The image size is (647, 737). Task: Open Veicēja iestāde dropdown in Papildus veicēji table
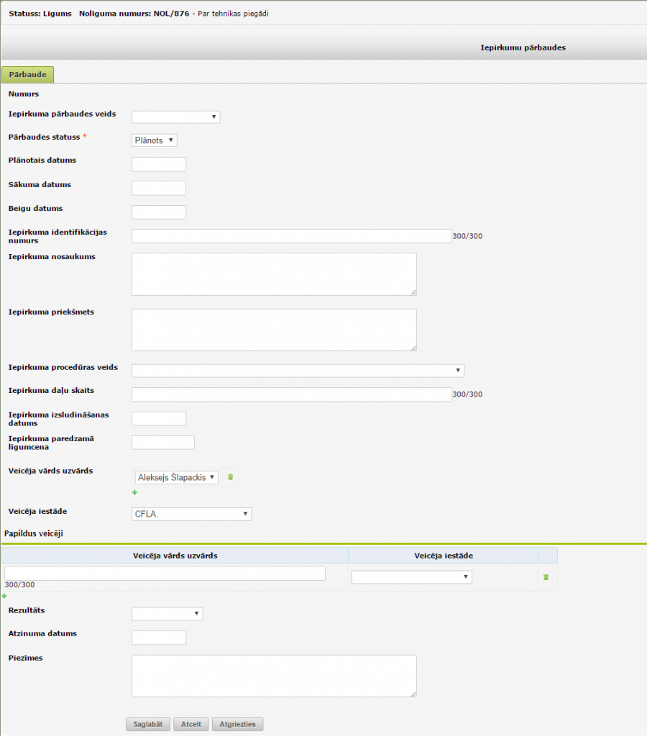411,577
